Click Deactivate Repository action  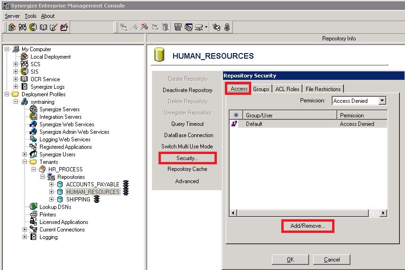(x=188, y=90)
